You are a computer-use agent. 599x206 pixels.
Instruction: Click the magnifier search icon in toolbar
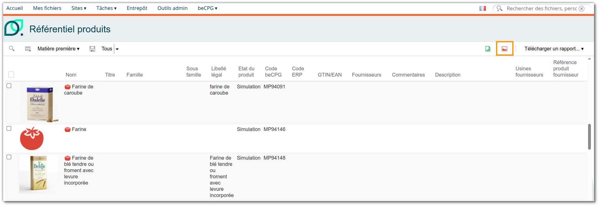coord(12,49)
